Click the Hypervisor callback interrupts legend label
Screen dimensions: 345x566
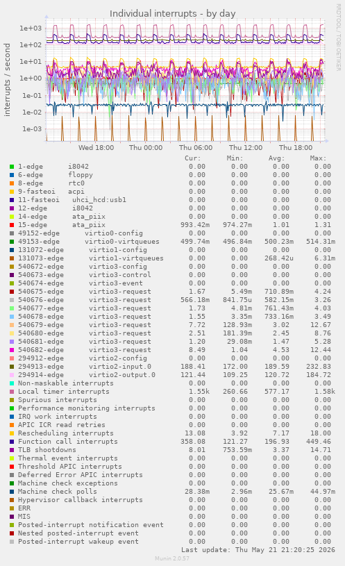pos(80,500)
